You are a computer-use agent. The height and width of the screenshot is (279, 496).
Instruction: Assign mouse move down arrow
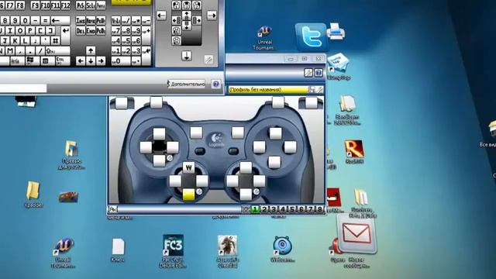187,56
